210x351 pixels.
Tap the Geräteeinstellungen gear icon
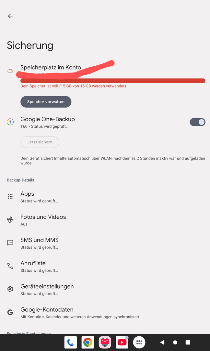click(x=10, y=289)
